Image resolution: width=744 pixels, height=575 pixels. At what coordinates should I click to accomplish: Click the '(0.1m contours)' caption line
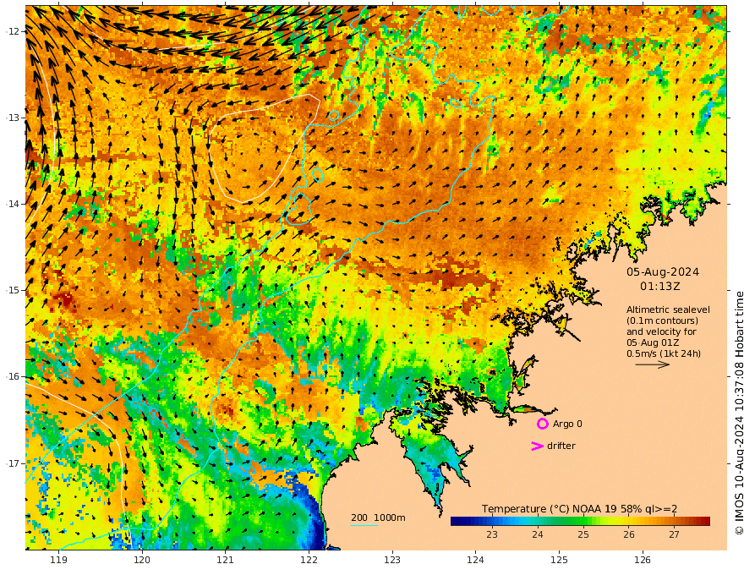pyautogui.click(x=662, y=320)
